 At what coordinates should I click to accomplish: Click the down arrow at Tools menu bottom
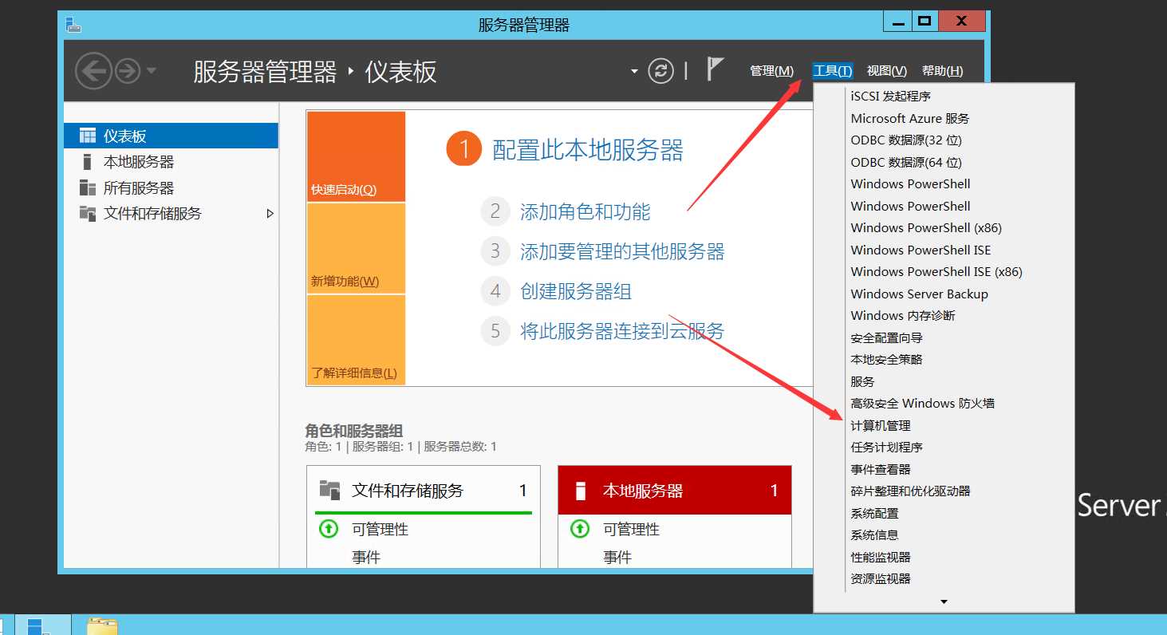point(943,601)
